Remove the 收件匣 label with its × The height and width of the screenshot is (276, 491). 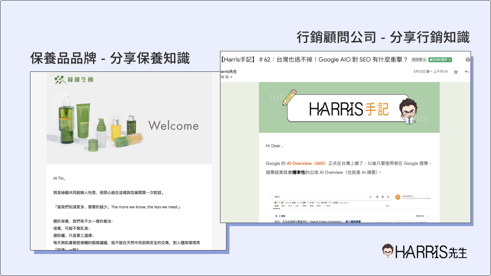click(424, 60)
